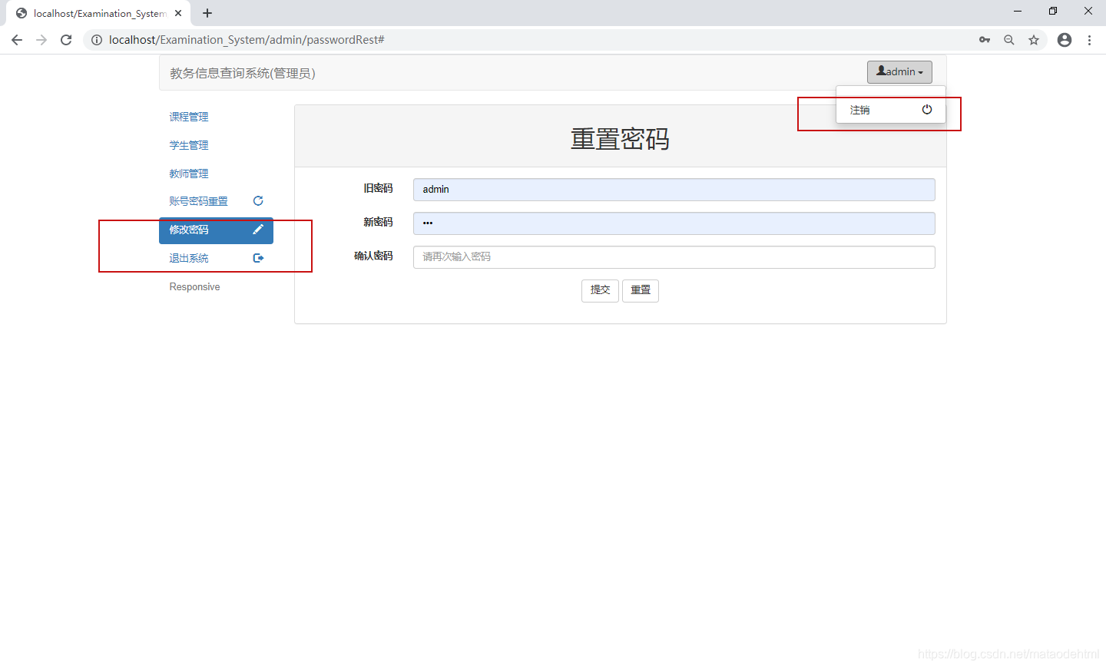Image resolution: width=1106 pixels, height=668 pixels.
Task: Open the site information icon in address bar
Action: click(x=97, y=40)
